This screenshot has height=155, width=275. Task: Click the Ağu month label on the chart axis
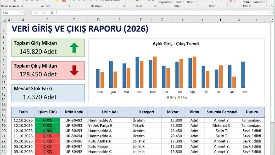(x=192, y=92)
